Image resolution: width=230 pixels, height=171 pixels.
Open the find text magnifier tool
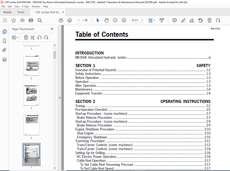point(40,20)
